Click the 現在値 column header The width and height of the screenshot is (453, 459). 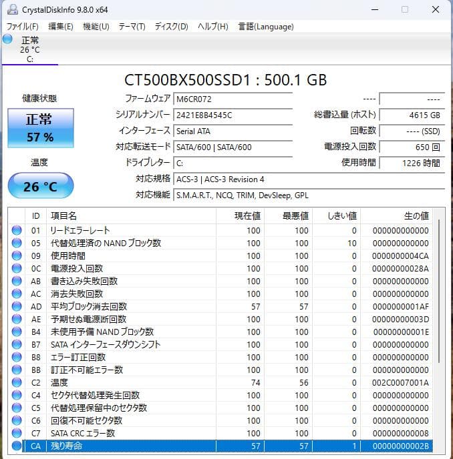point(240,216)
